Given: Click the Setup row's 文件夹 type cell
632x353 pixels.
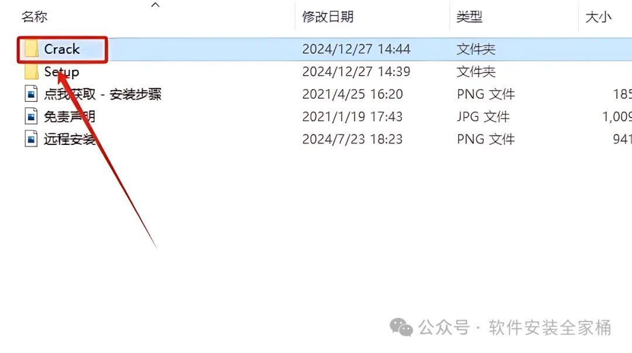Looking at the screenshot, I should tap(476, 72).
